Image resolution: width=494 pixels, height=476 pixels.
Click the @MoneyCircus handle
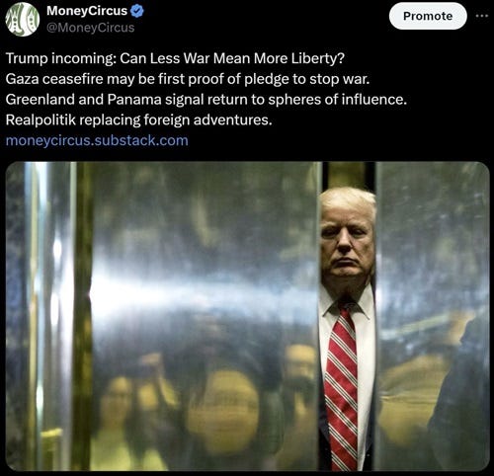[91, 28]
